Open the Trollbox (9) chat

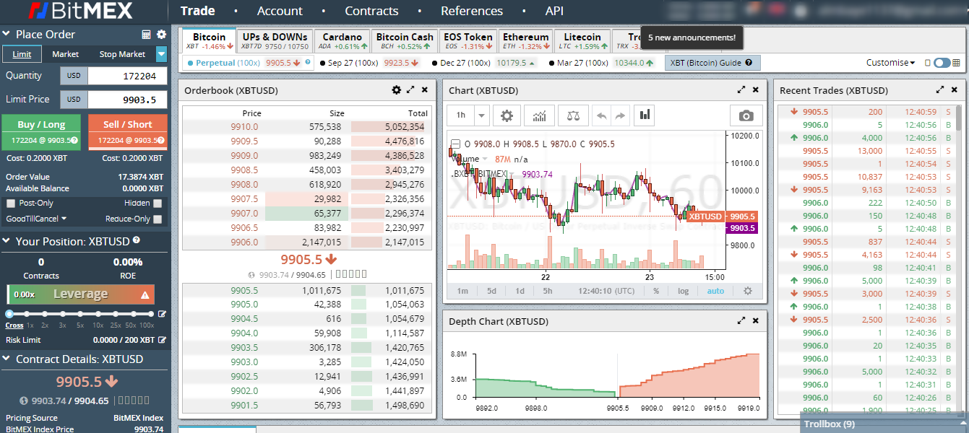[883, 424]
